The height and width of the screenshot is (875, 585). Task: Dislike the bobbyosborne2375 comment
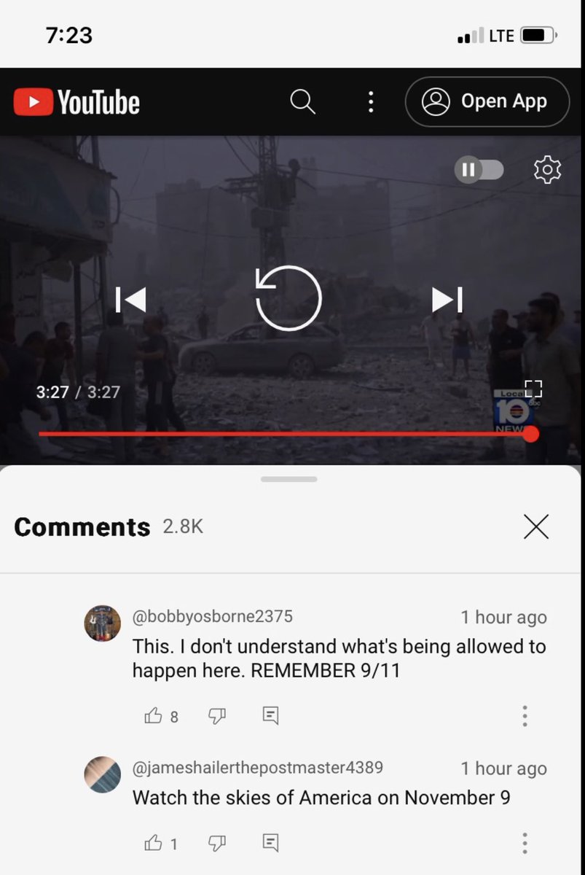tap(217, 716)
